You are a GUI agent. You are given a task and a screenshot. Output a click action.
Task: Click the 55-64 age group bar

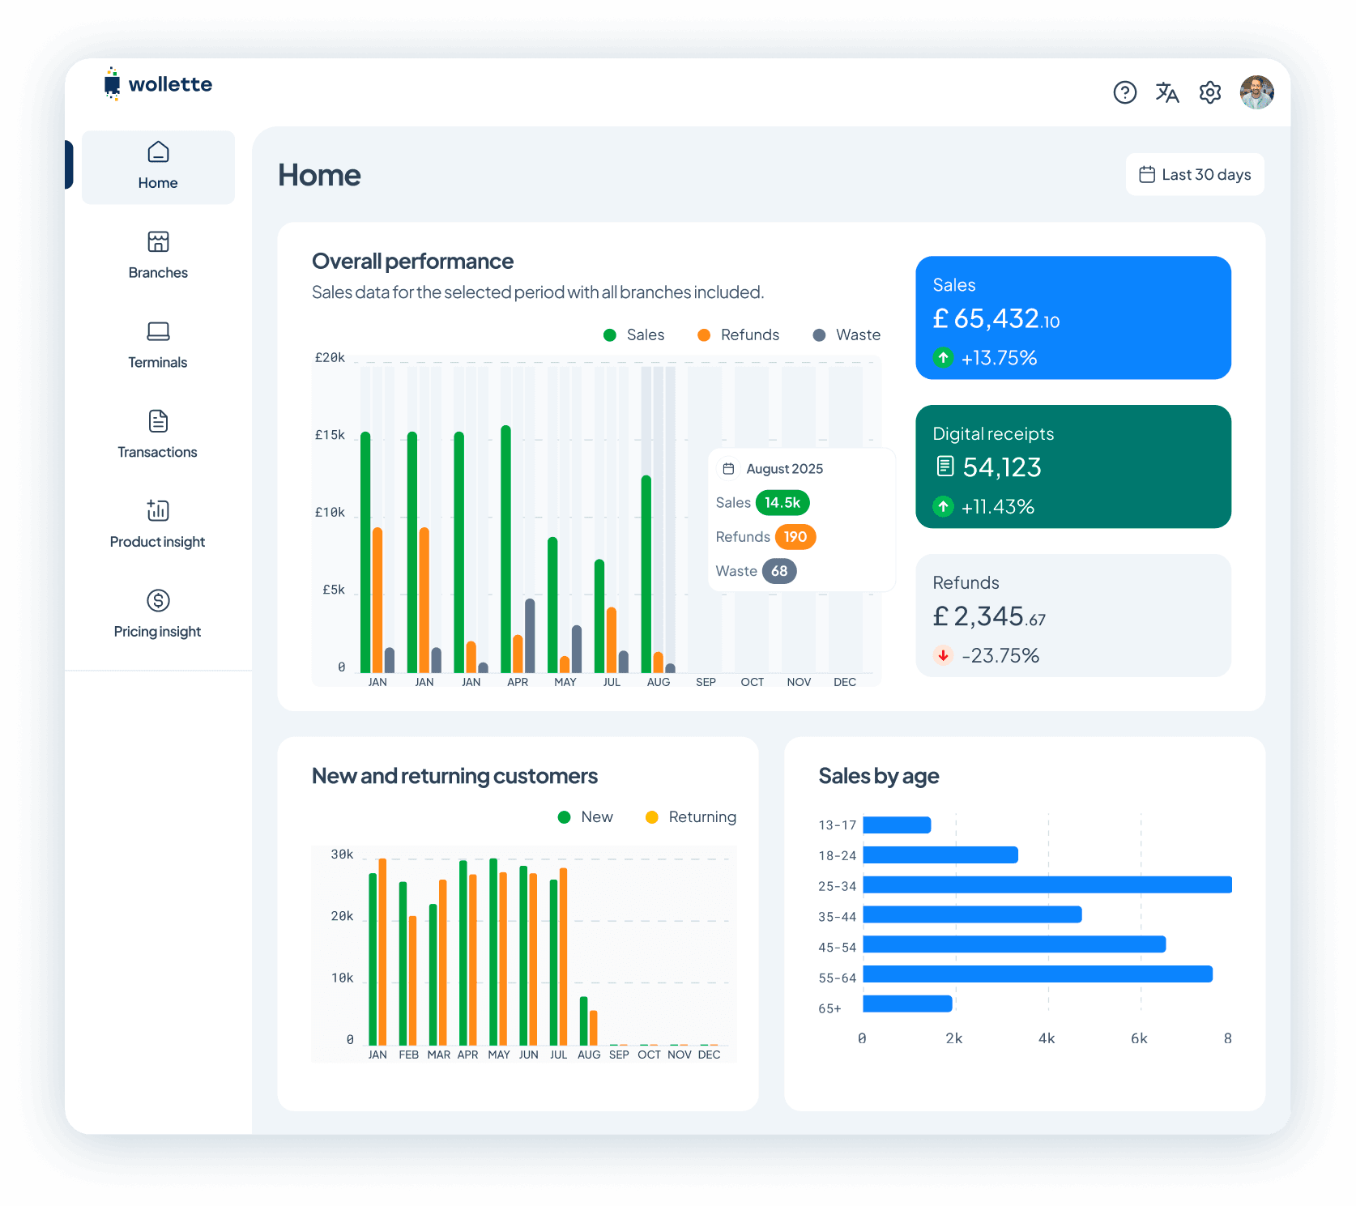tap(1038, 974)
